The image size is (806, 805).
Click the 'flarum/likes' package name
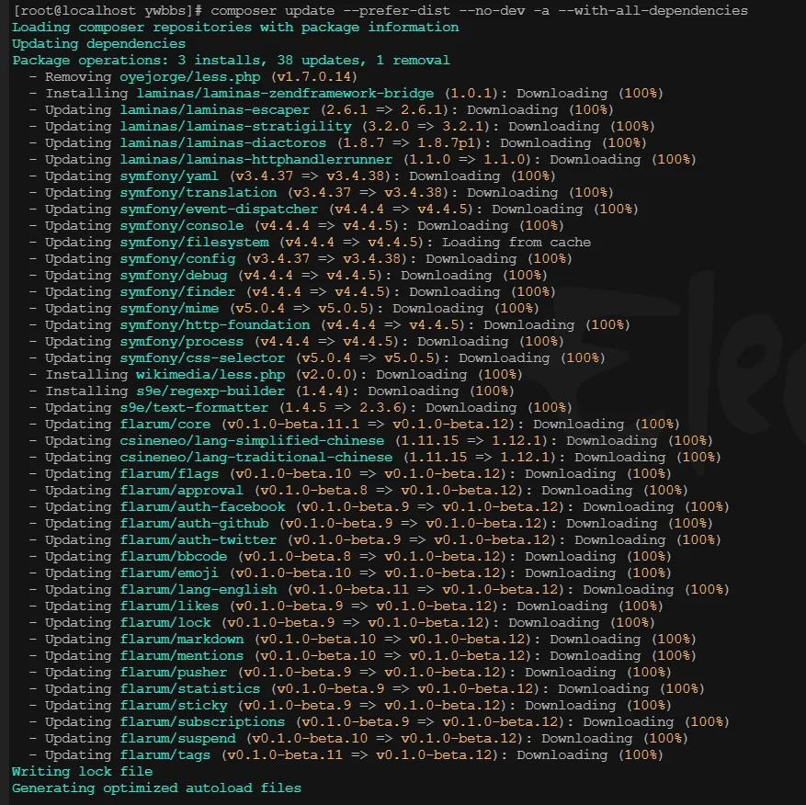coord(169,606)
